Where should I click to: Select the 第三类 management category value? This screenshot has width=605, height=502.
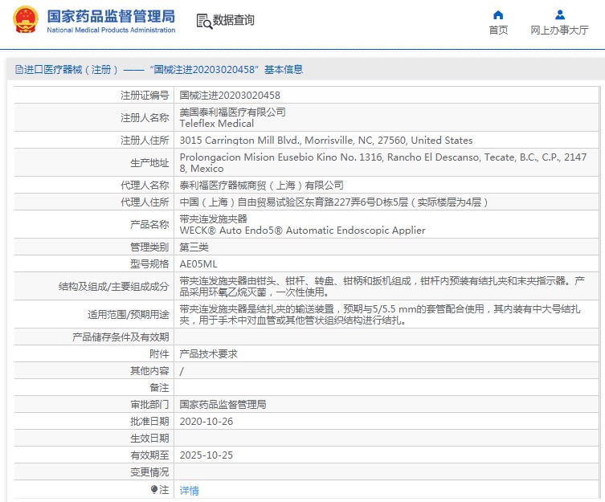click(194, 247)
